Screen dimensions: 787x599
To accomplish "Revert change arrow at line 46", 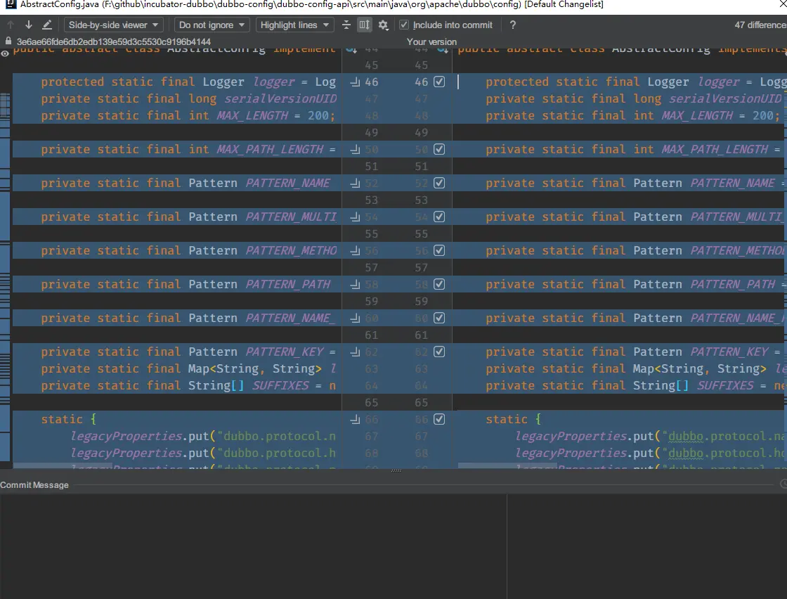I will click(356, 82).
